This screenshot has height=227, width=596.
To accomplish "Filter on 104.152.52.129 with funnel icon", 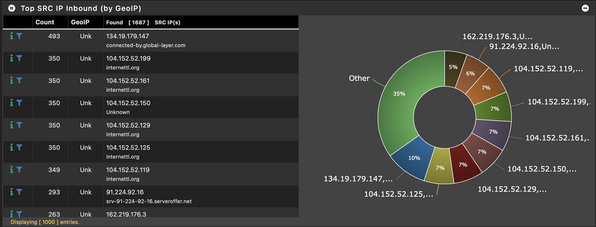I will point(19,125).
